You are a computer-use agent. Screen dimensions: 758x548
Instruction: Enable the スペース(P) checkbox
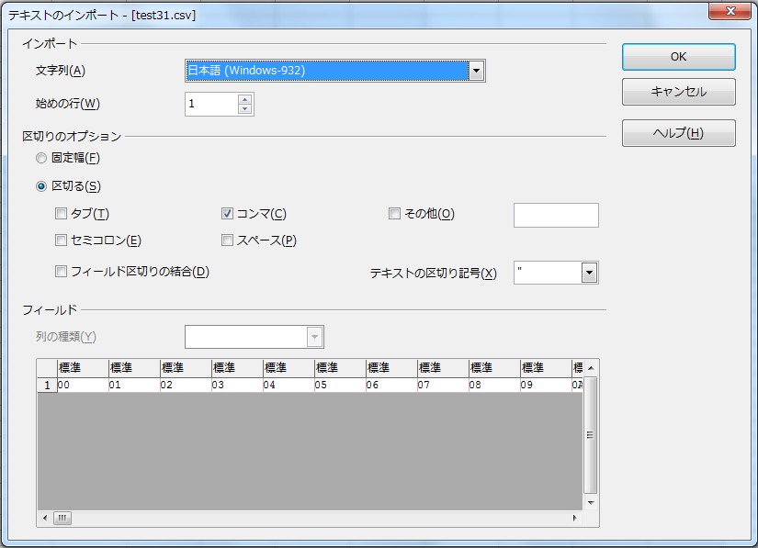click(227, 240)
